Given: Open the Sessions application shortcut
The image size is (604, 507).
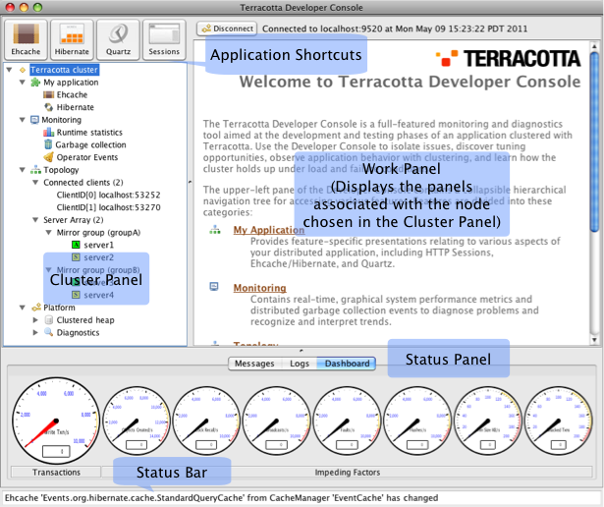Looking at the screenshot, I should [x=164, y=39].
